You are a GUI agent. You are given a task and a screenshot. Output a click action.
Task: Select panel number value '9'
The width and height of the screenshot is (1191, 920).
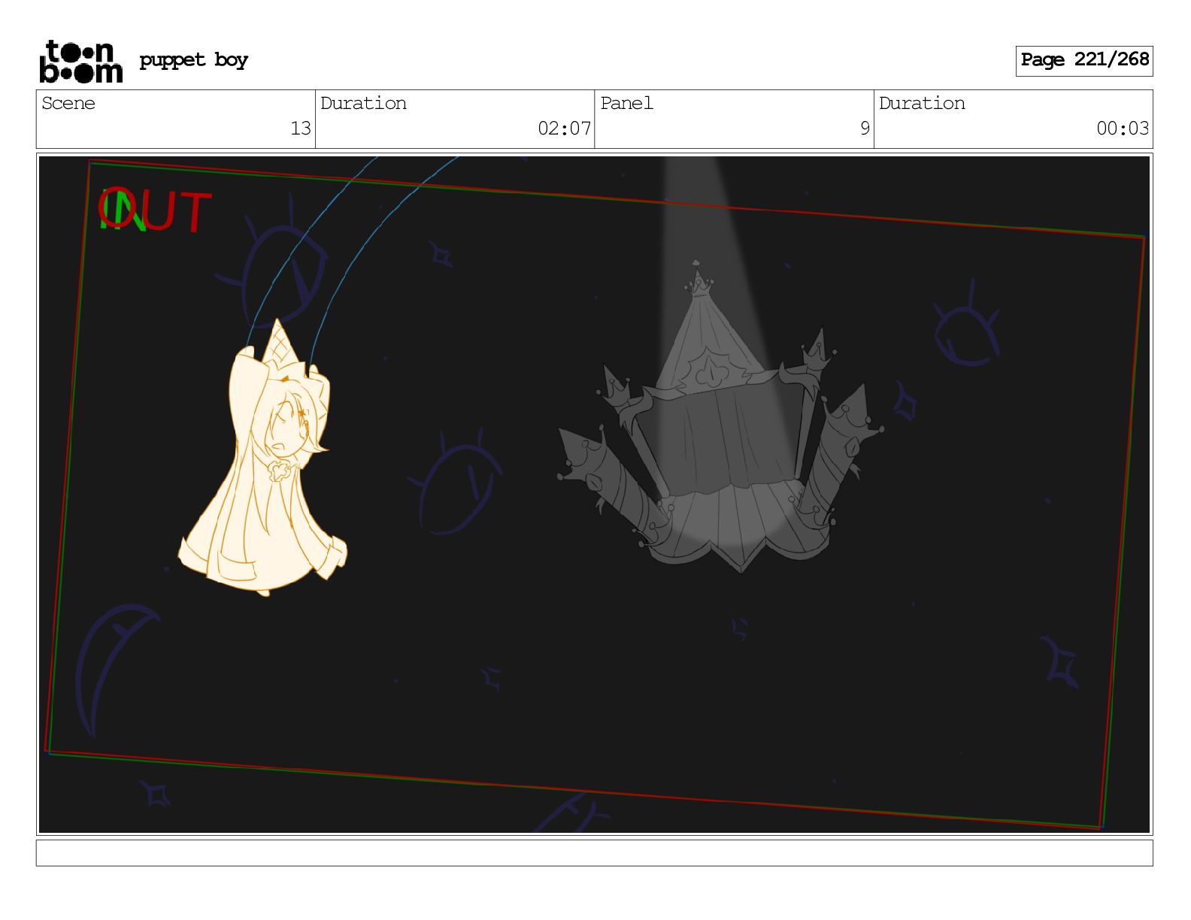[865, 129]
